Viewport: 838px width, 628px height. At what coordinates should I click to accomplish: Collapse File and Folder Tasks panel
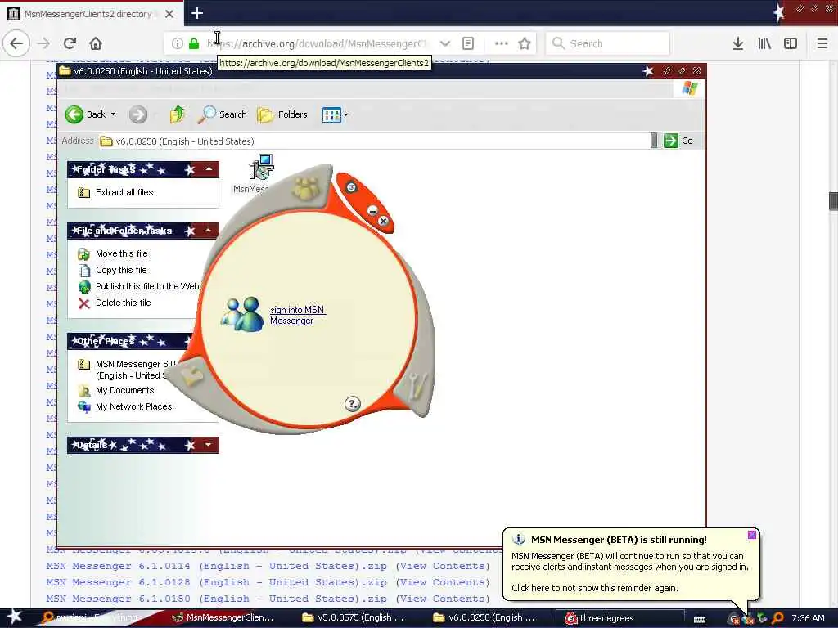(x=209, y=230)
